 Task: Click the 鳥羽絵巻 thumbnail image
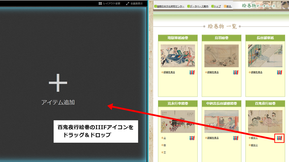[221, 56]
